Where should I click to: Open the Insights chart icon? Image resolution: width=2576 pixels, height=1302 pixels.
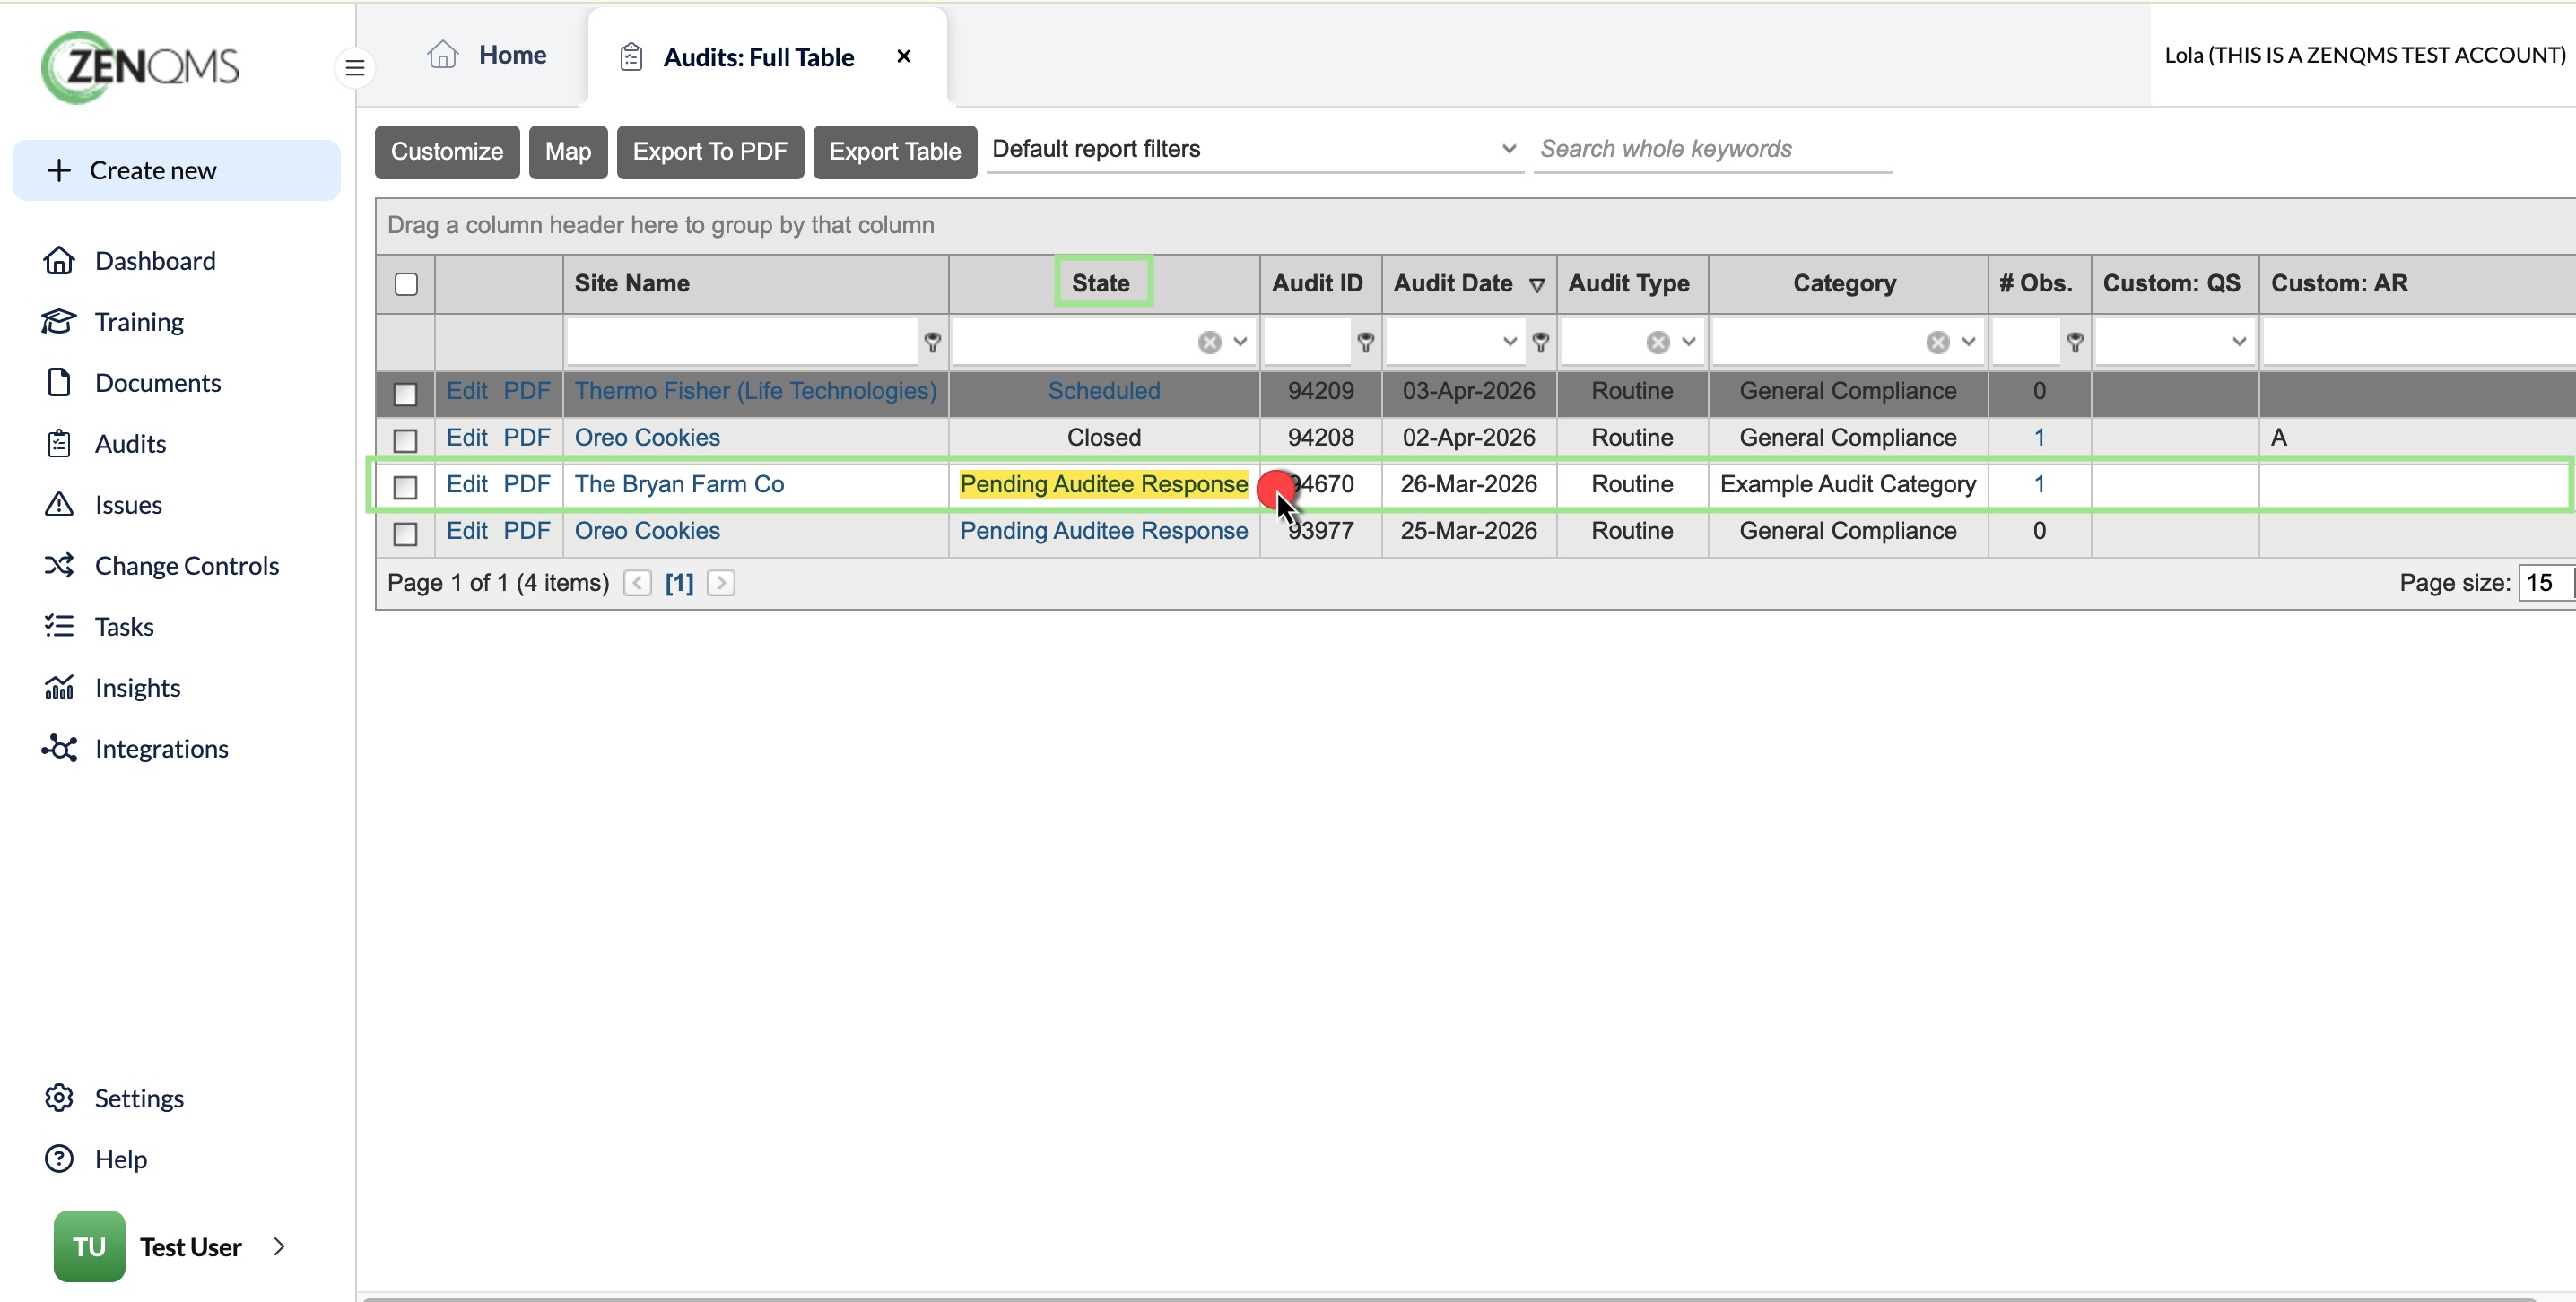click(x=59, y=687)
